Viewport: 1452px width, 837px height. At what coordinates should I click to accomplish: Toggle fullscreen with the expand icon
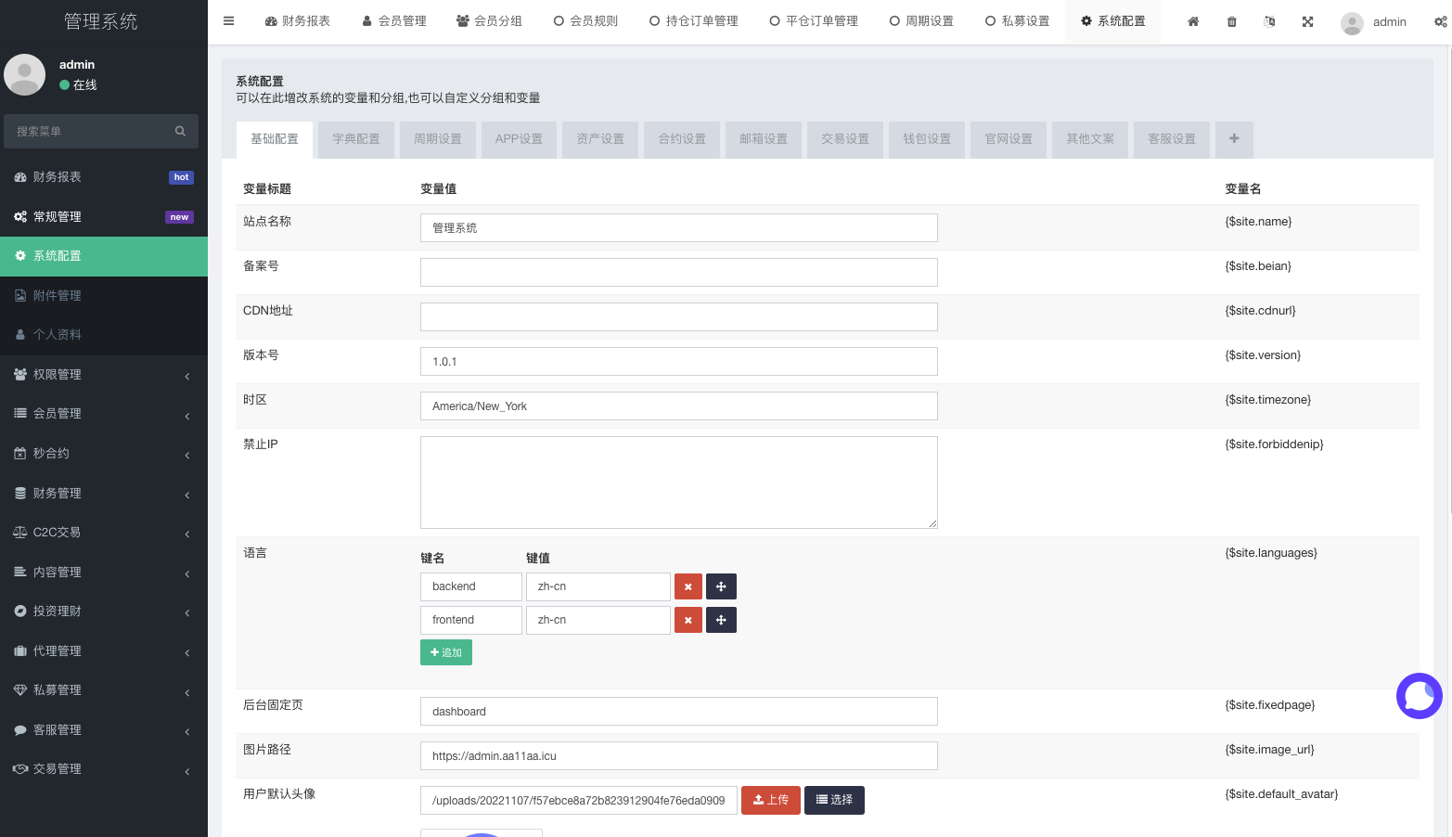point(1307,20)
